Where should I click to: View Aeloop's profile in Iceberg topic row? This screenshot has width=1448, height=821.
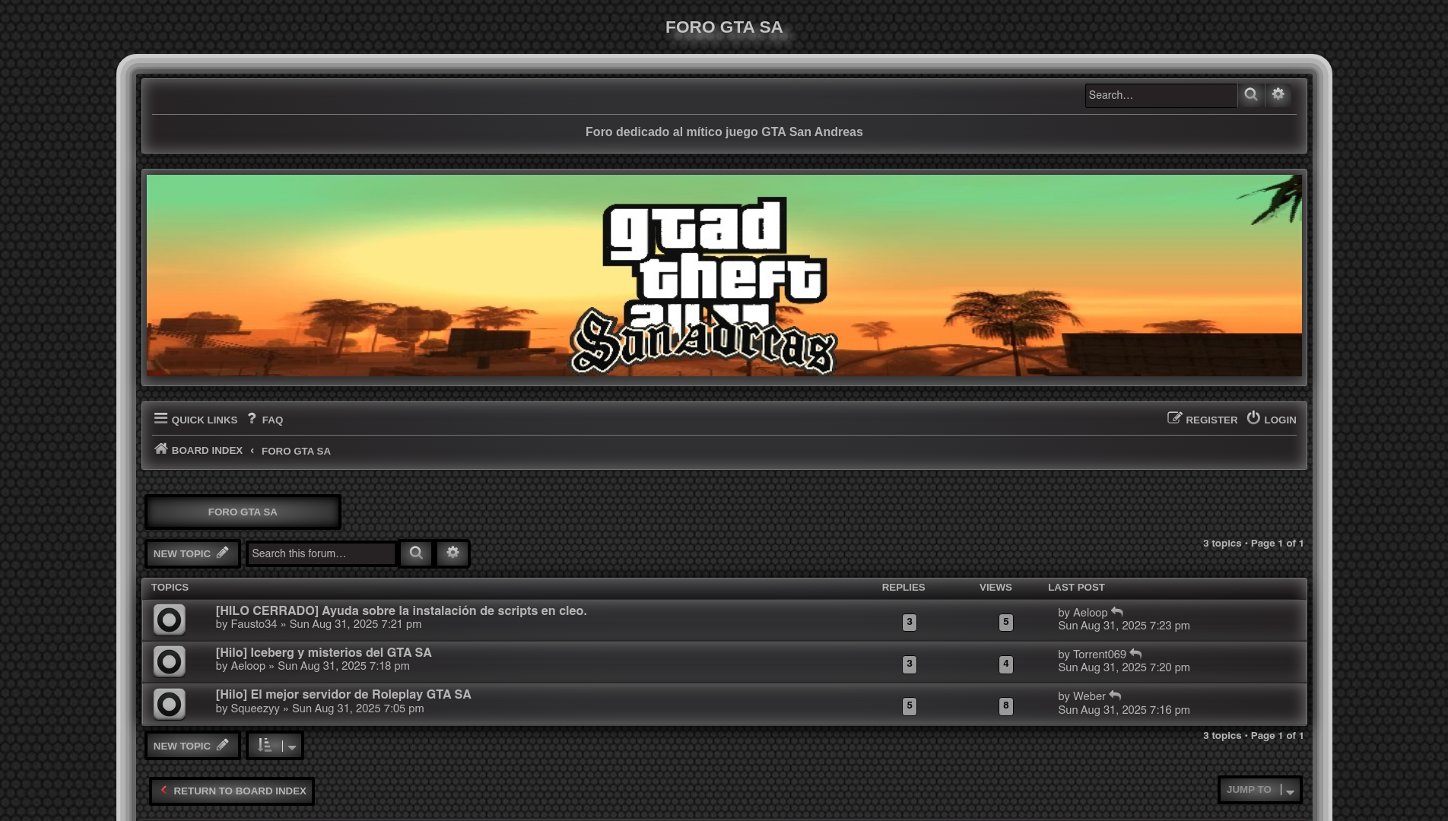(248, 666)
